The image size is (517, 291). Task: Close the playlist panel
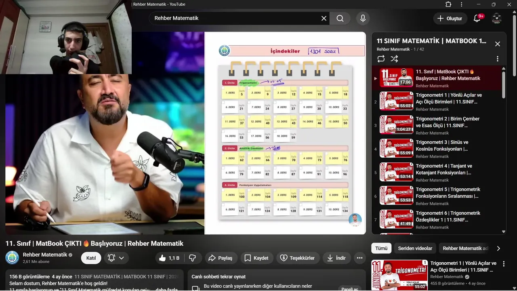click(x=498, y=44)
